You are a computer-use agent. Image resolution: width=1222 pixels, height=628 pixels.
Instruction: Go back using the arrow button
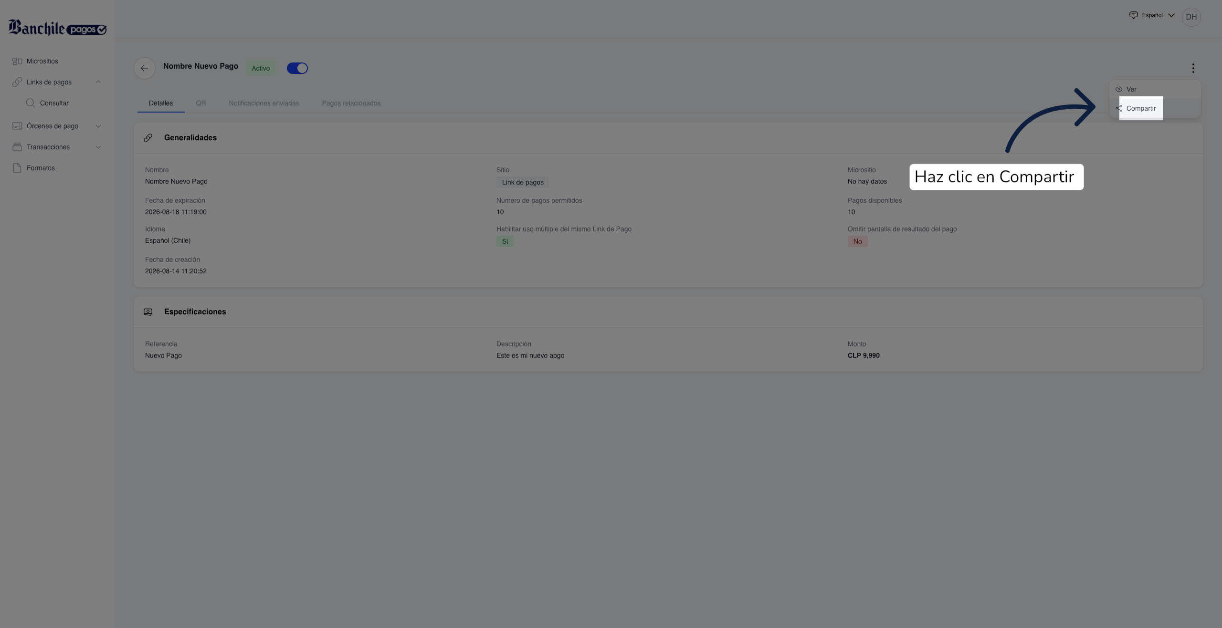[x=145, y=68]
